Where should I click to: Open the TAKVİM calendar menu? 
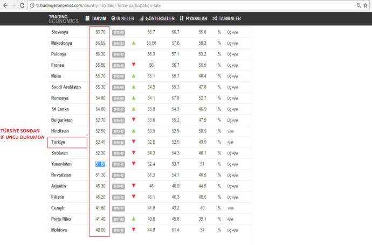click(96, 18)
